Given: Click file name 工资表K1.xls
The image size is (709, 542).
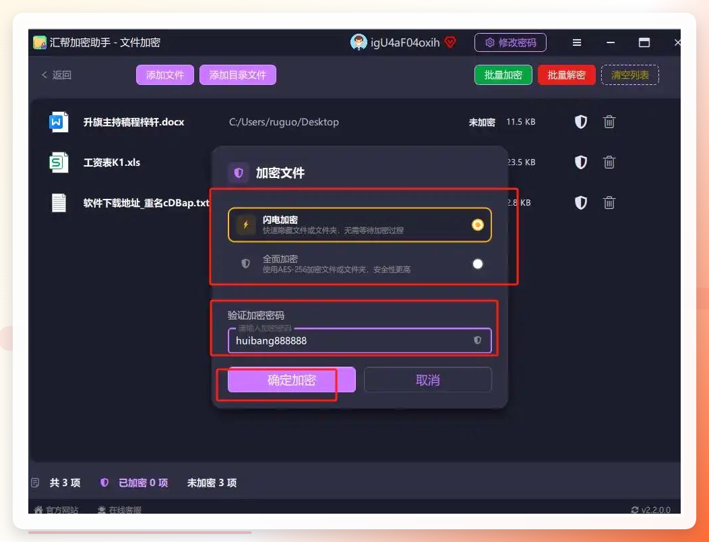Looking at the screenshot, I should coord(112,162).
